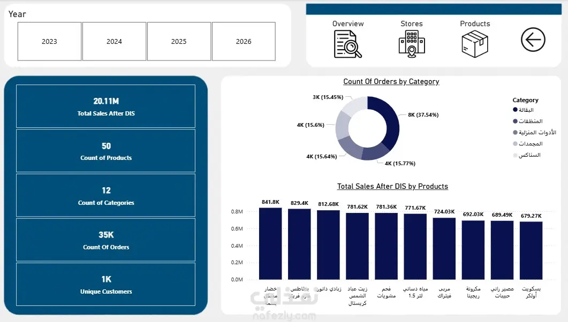Select year 2025 in the slicer
Screen dimensions: 568x322
tap(179, 41)
